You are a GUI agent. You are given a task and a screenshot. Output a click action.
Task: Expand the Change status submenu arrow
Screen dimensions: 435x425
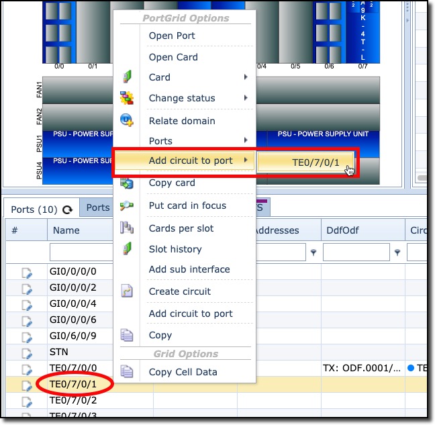pos(246,98)
